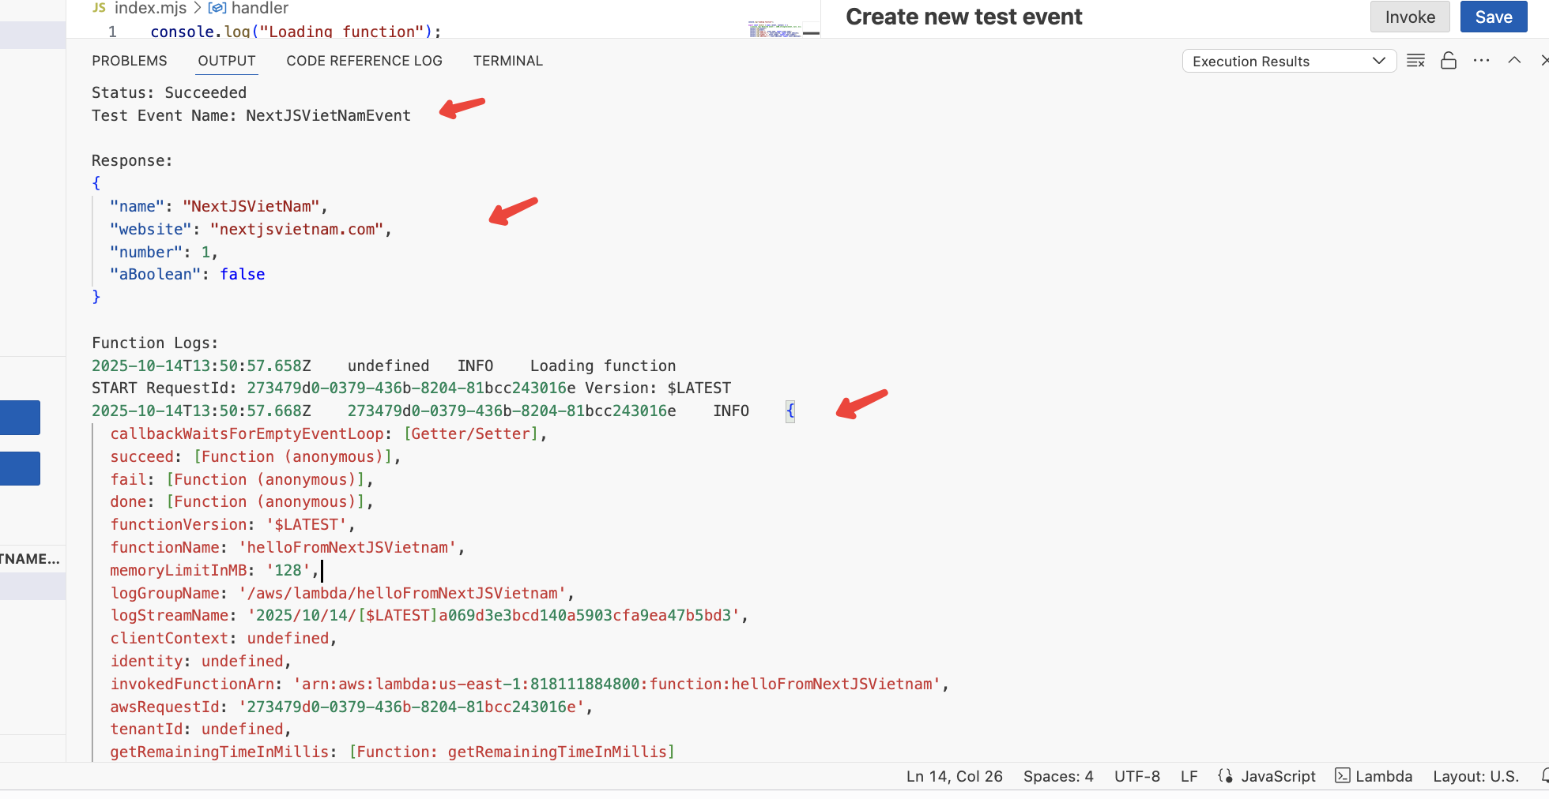The width and height of the screenshot is (1549, 799).
Task: Collapse the logged context object at opening brace
Action: click(x=790, y=411)
